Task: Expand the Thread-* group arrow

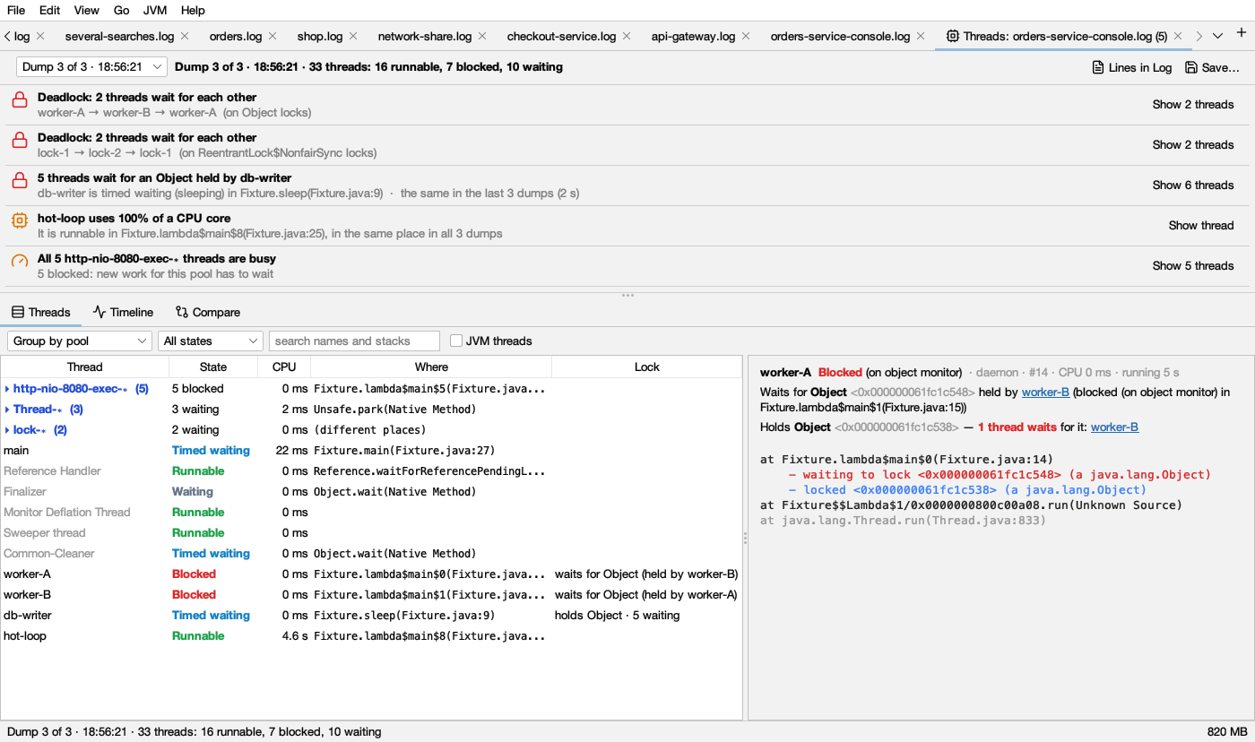Action: tap(7, 410)
